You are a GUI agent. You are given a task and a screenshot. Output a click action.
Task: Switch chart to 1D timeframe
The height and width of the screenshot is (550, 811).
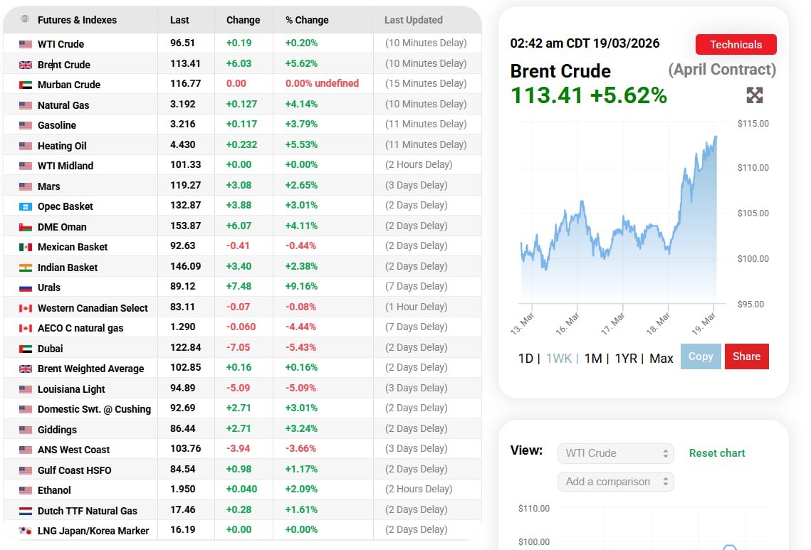tap(525, 358)
